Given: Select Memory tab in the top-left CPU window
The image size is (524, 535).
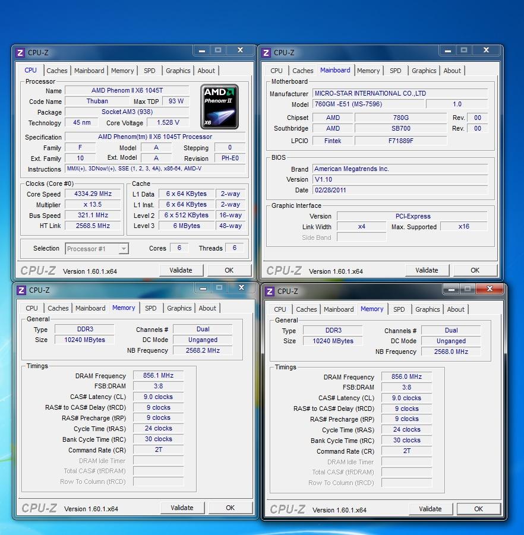Looking at the screenshot, I should (x=122, y=71).
